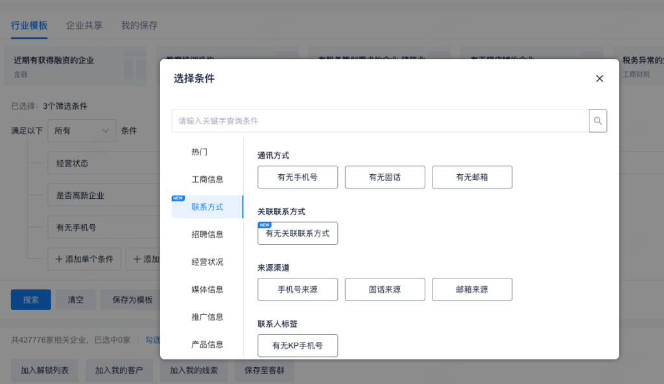664x384 pixels.
Task: Switch to 招聘信息 category
Action: coord(207,234)
